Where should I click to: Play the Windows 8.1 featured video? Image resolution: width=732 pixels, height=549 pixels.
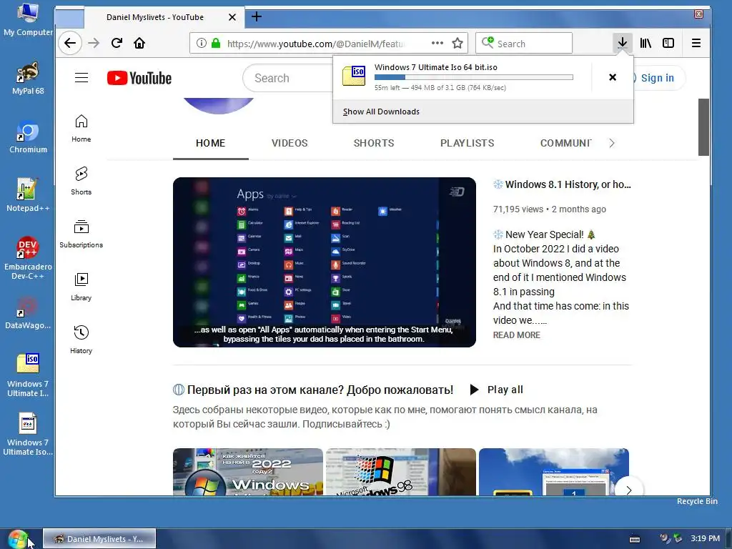click(x=325, y=262)
